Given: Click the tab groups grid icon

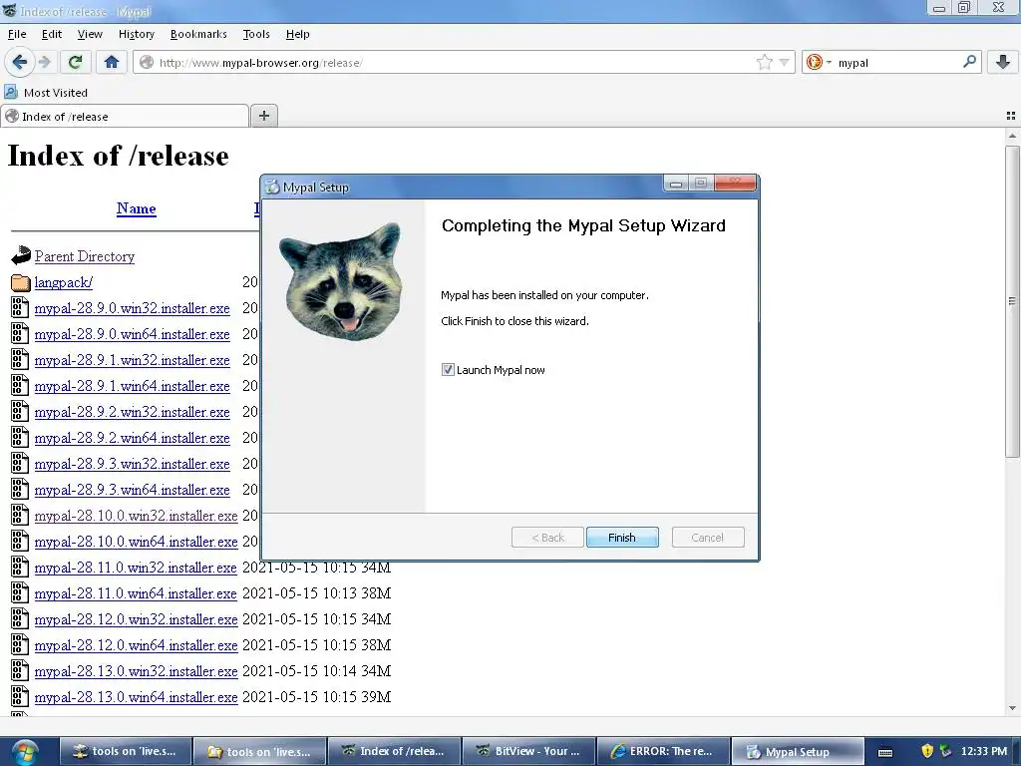Looking at the screenshot, I should 1011,116.
